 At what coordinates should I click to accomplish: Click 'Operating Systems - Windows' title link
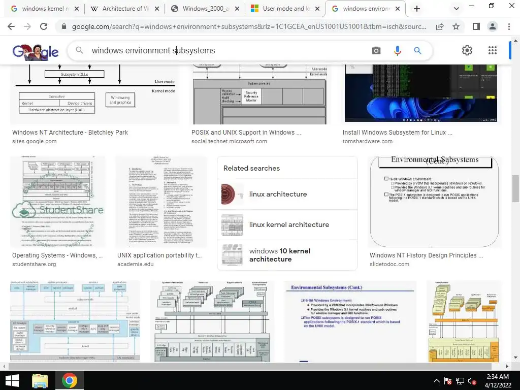[x=57, y=255]
